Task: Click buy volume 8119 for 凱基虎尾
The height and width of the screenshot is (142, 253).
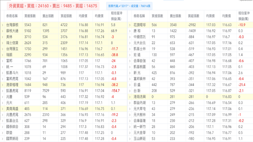Action: pyautogui.click(x=28, y=91)
